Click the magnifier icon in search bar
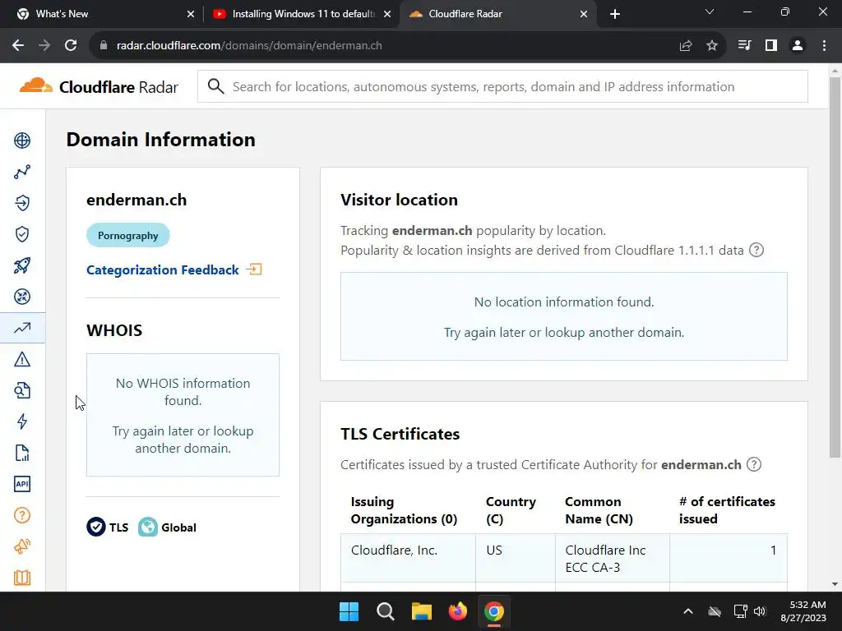Screen dimensions: 842x631 tap(216, 86)
